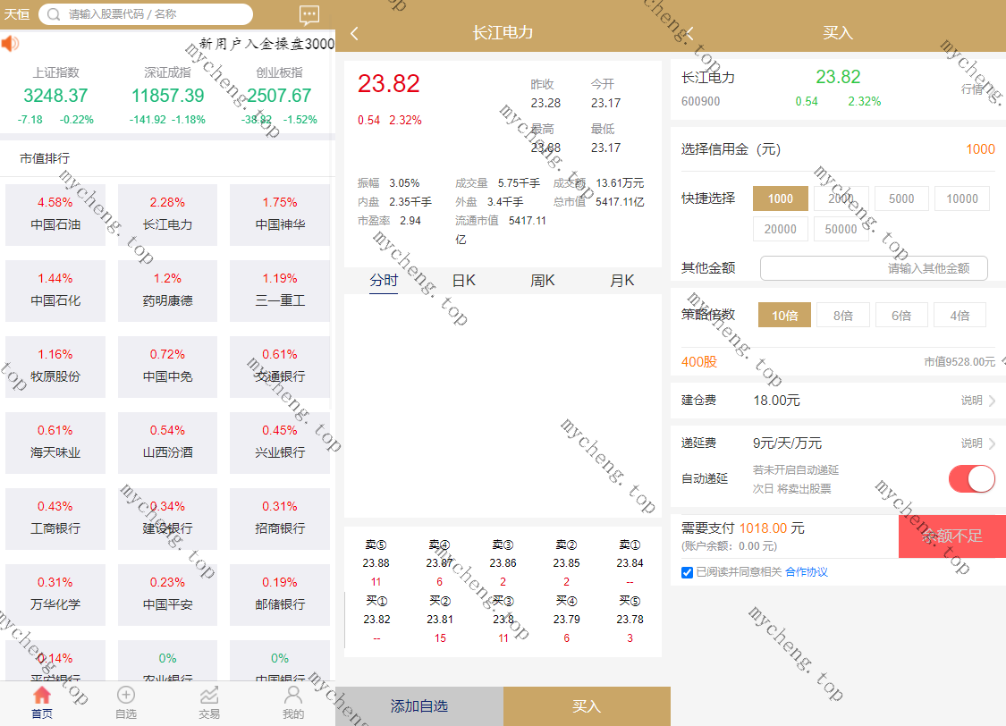Select the 5000 credit amount option
Viewport: 1006px width, 726px height.
(901, 198)
